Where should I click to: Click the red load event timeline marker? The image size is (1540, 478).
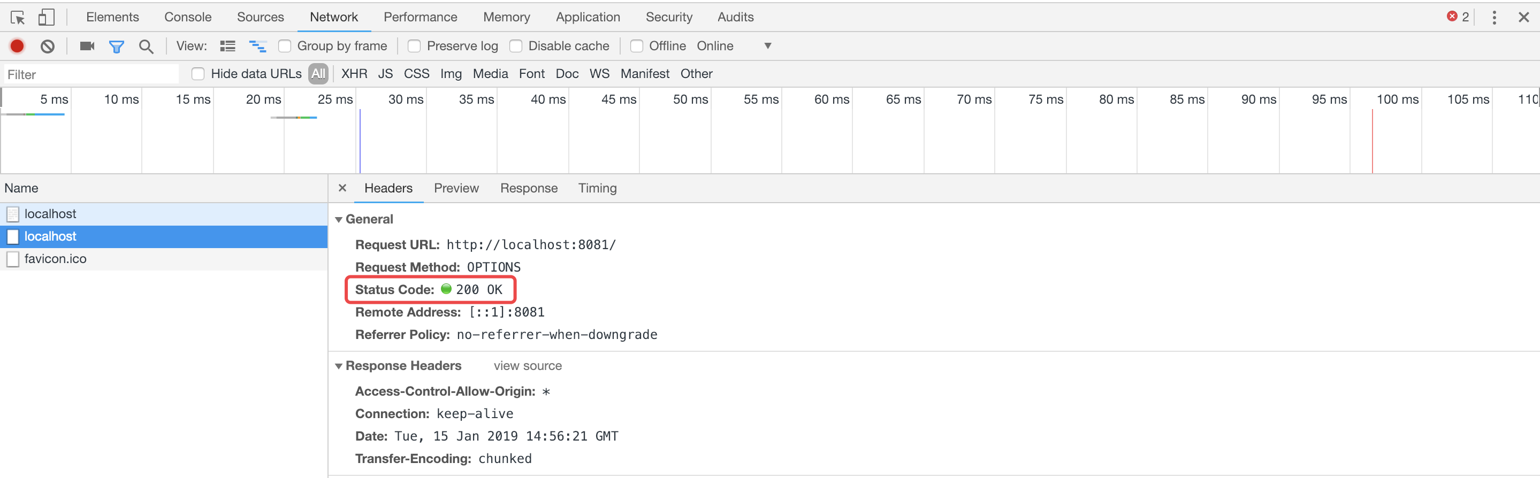(1372, 141)
